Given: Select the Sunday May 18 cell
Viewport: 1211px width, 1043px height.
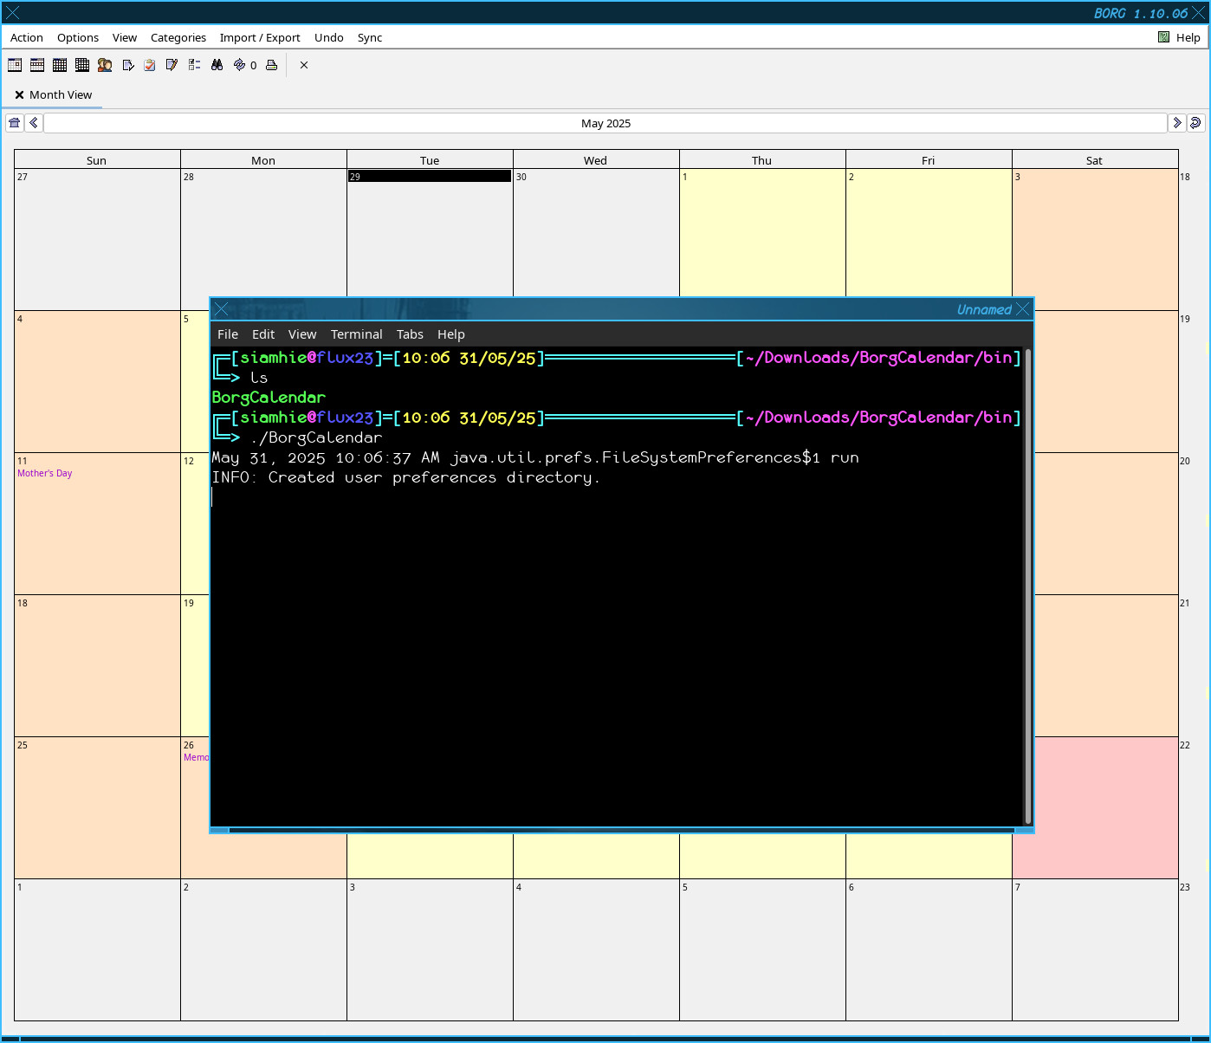Looking at the screenshot, I should click(x=97, y=665).
